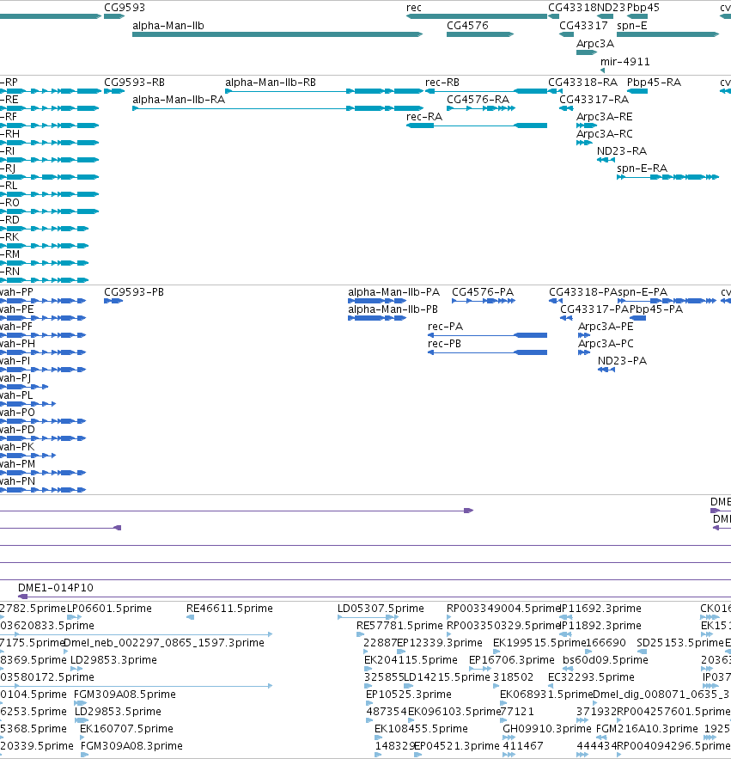Click the alpha-Man-IIb-RA transcript label
Image resolution: width=731 pixels, height=759 pixels.
[x=179, y=99]
